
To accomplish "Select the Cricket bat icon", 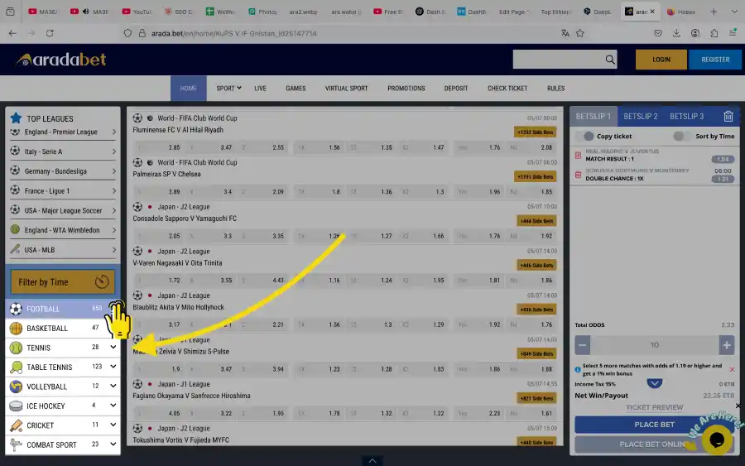I will 16,425.
